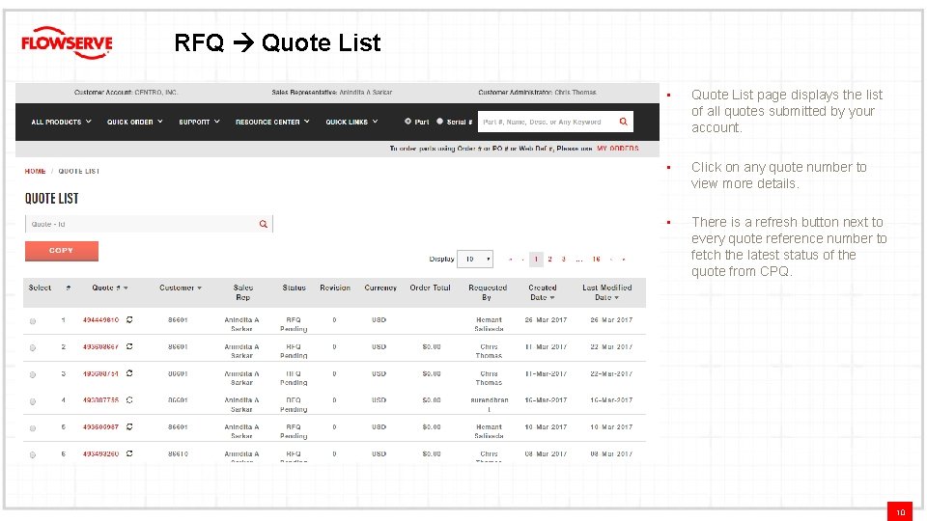Select radio for quote row 6
Viewport: 927px width, 521px height.
coord(33,454)
